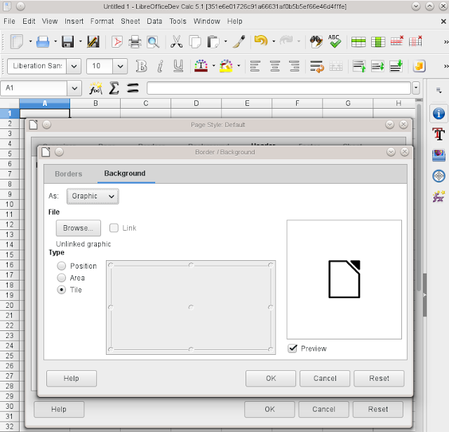Open sidebar Styles and Formatting icon

(x=438, y=134)
